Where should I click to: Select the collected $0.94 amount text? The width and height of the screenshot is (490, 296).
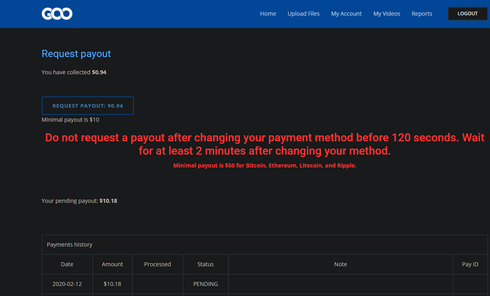(99, 72)
